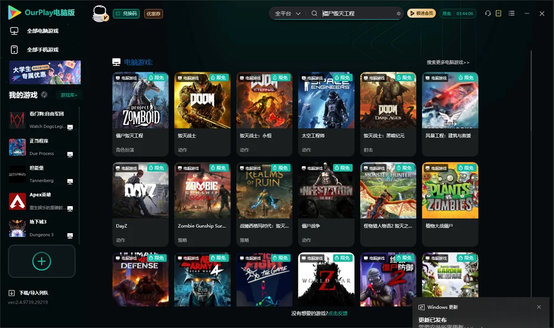Click the download queue arrow icon
The width and height of the screenshot is (554, 328).
click(12, 293)
